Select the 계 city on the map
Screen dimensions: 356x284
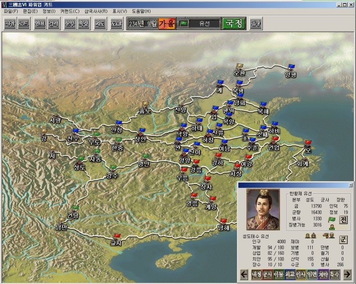219,86
